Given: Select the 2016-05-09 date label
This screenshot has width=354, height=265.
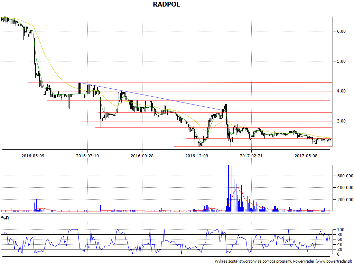Looking at the screenshot, I should pyautogui.click(x=33, y=156).
